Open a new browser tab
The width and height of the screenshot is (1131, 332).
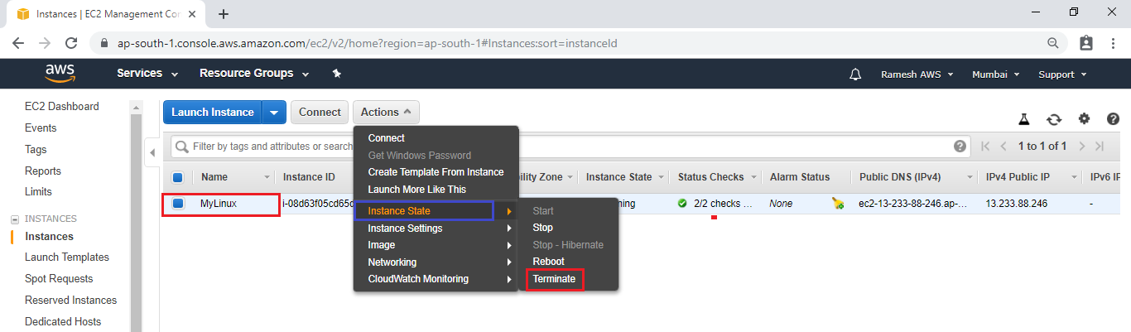pyautogui.click(x=223, y=14)
